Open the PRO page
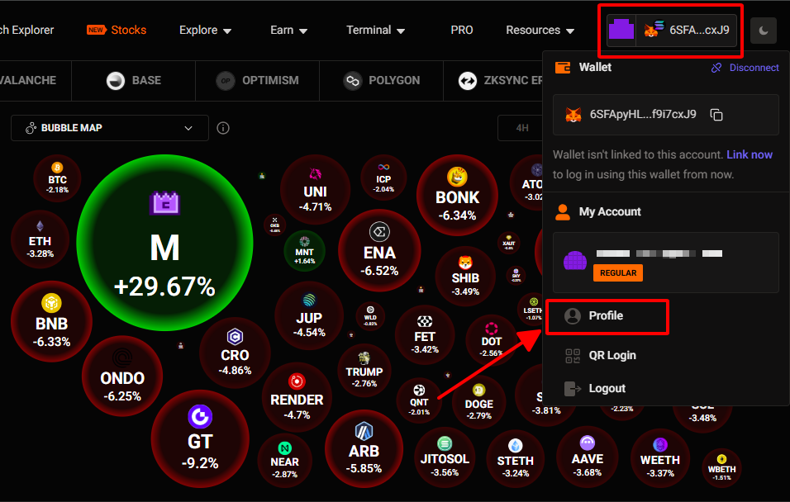This screenshot has width=790, height=502. tap(461, 31)
